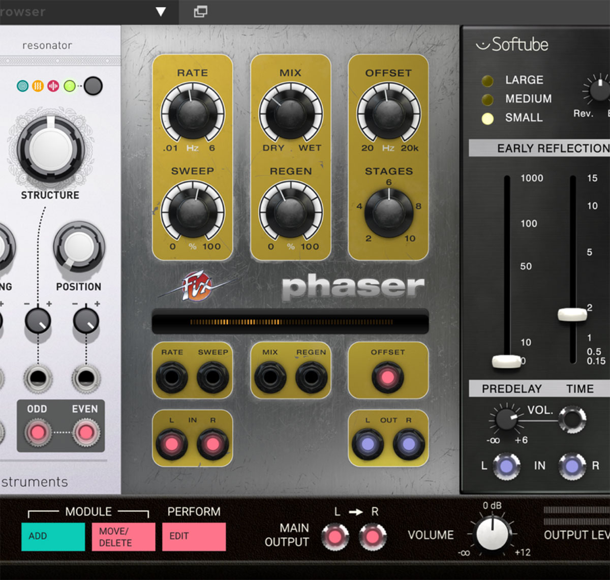The width and height of the screenshot is (610, 580).
Task: Click the MOVE/DELETE button
Action: click(x=123, y=536)
